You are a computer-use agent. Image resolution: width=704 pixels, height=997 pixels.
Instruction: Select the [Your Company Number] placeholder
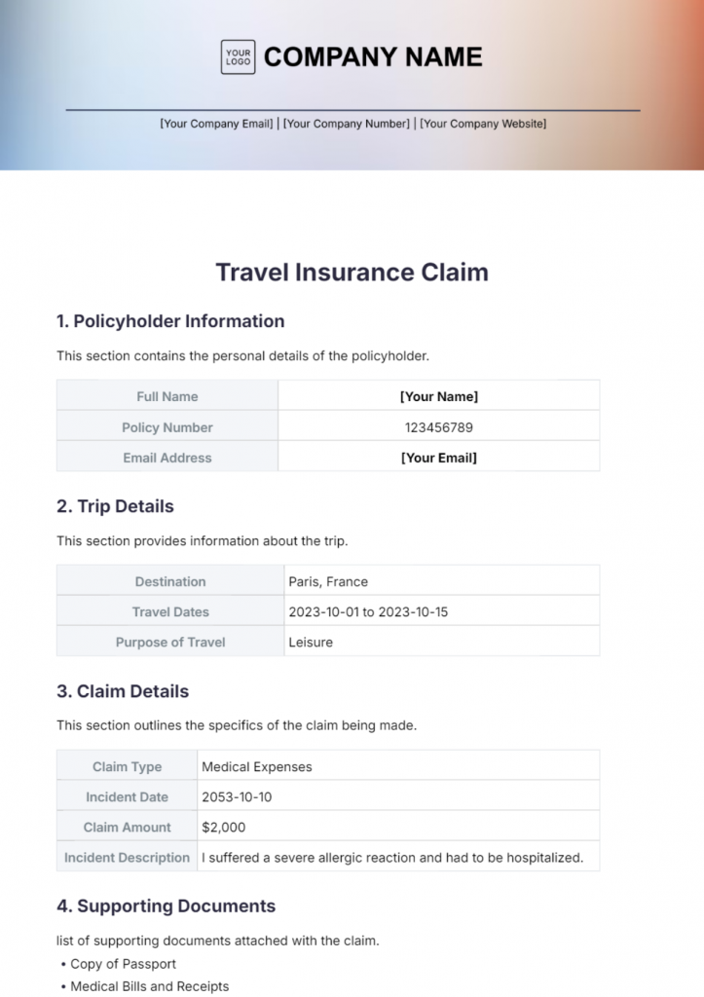[347, 124]
